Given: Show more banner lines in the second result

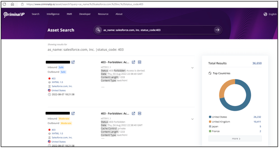Looking at the screenshot, I should click(103, 138).
